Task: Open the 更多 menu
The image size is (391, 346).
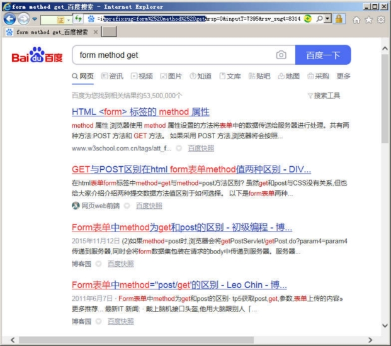Action: pyautogui.click(x=343, y=76)
